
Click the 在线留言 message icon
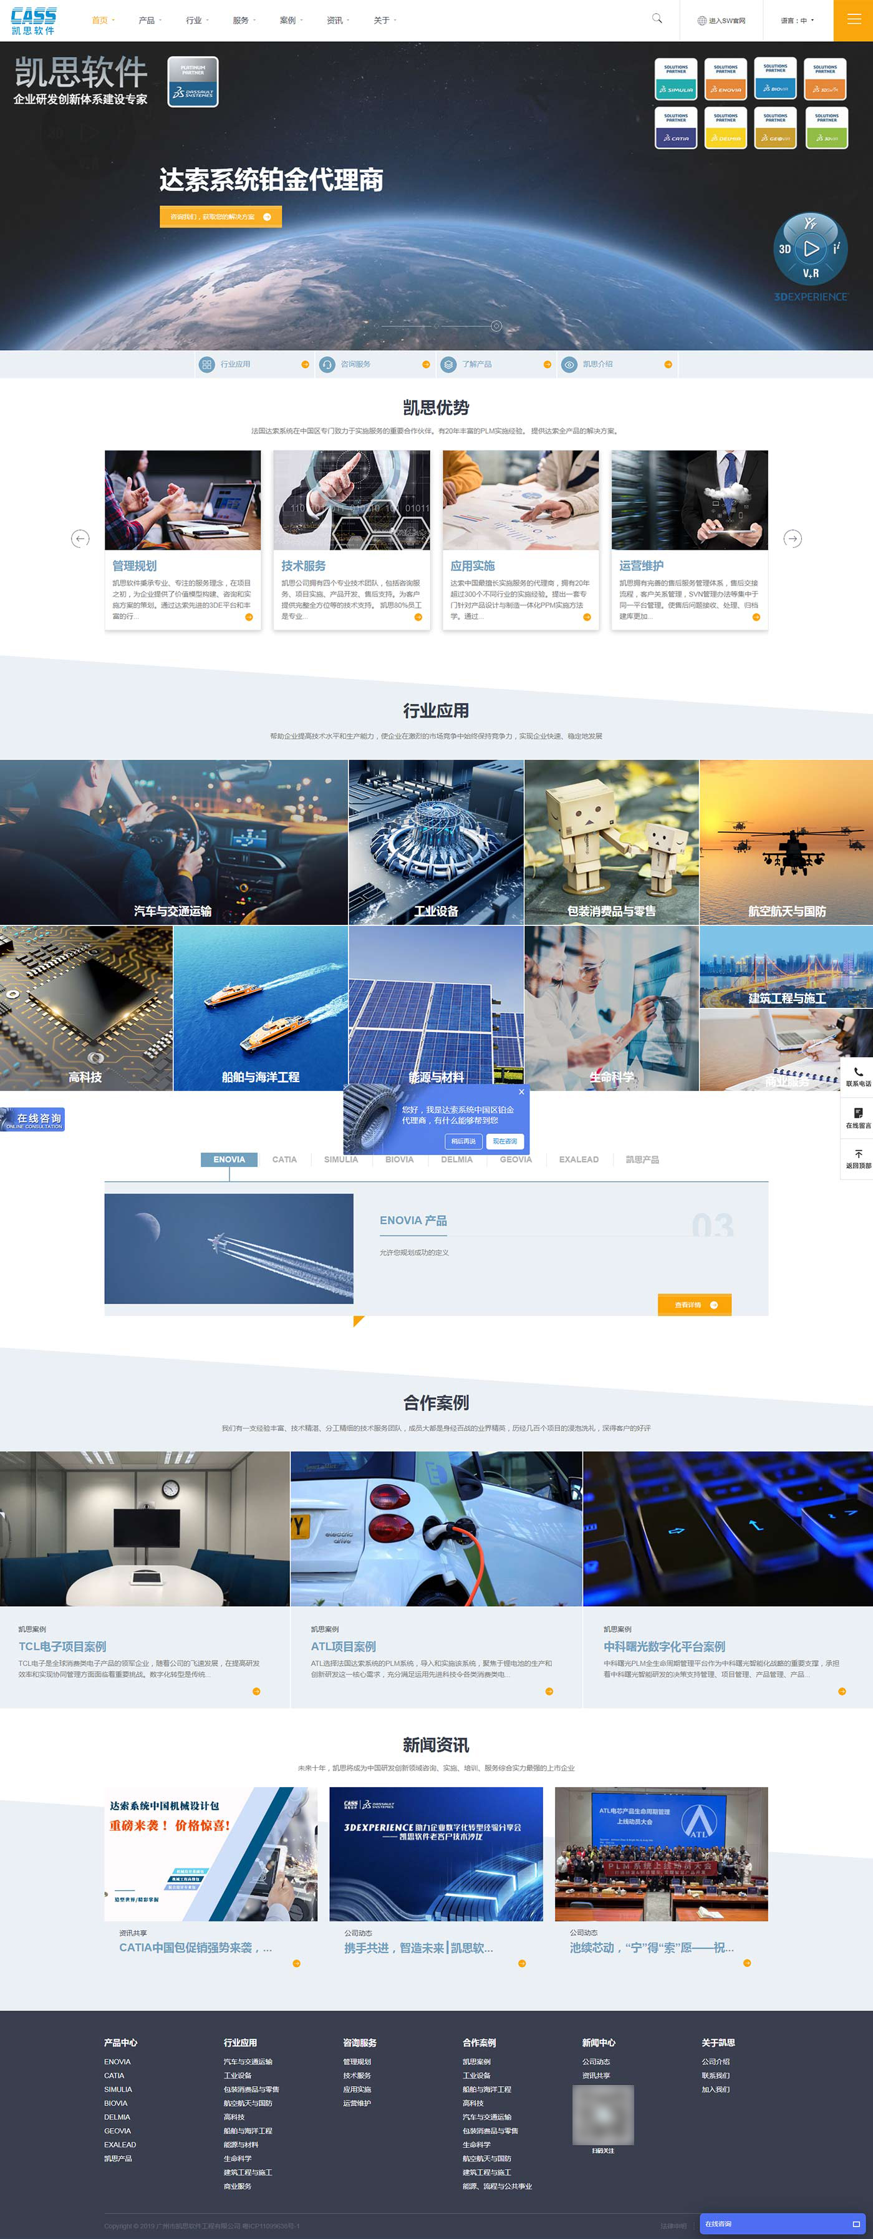858,1113
